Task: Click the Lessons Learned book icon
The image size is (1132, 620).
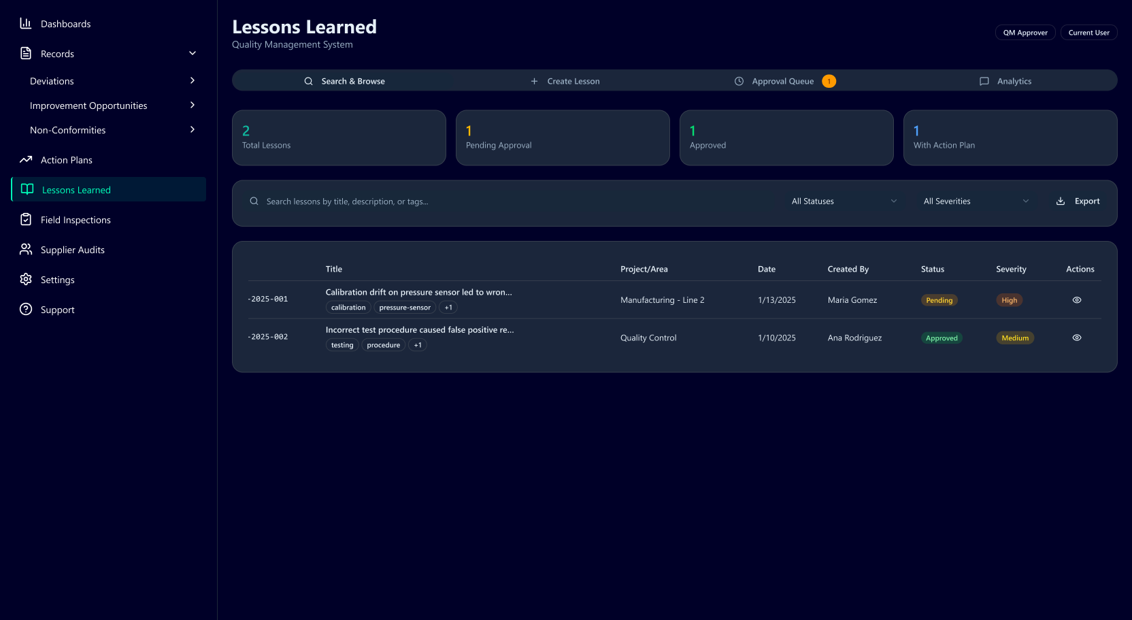Action: click(x=27, y=190)
